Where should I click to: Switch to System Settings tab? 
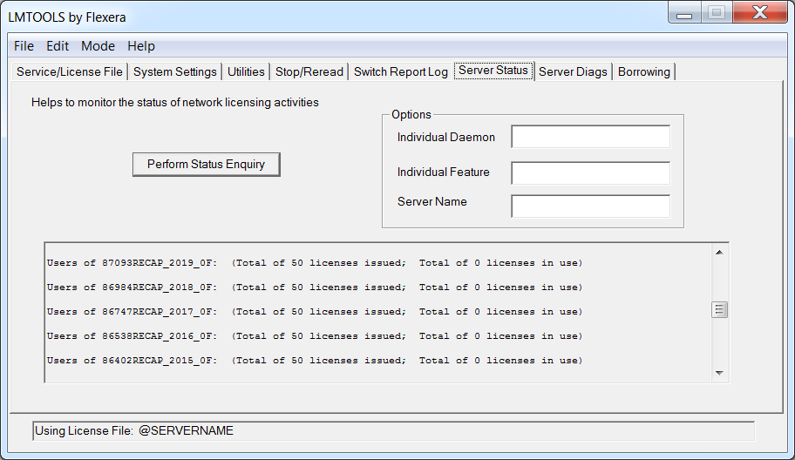(175, 72)
